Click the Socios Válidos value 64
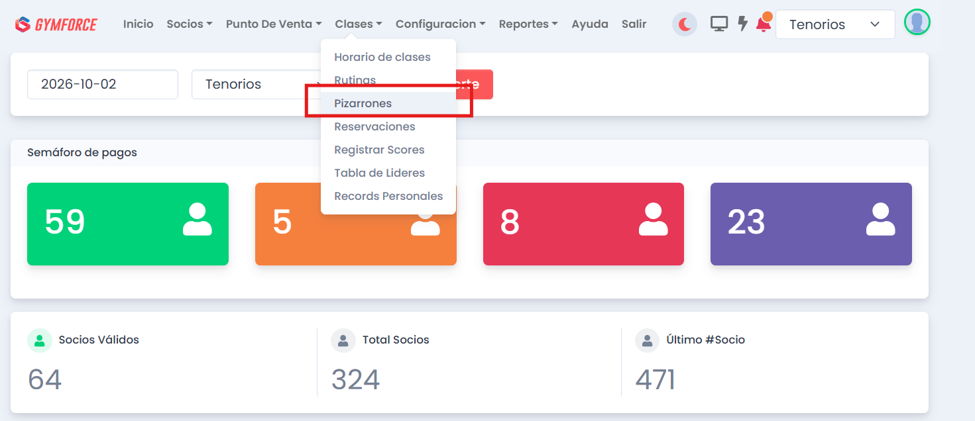975x421 pixels. (x=45, y=380)
